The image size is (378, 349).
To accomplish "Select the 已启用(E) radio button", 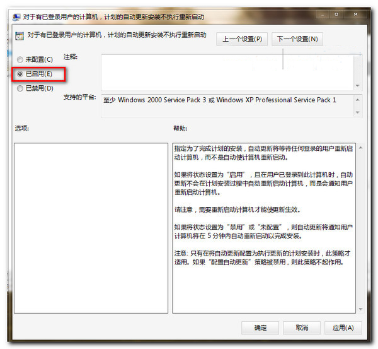I will click(x=20, y=74).
